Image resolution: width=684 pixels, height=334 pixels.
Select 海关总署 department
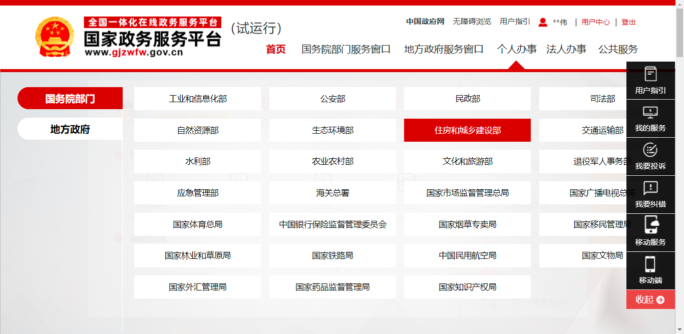332,193
